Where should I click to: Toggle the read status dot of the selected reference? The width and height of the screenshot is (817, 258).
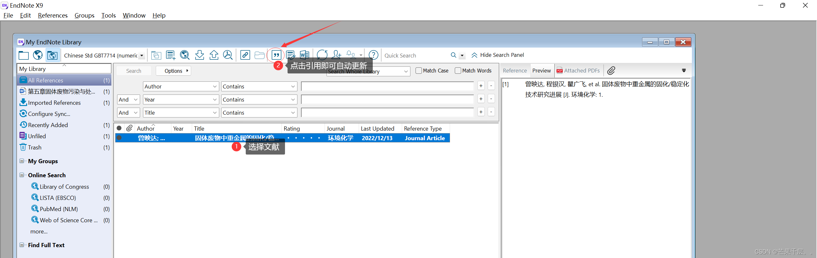pyautogui.click(x=119, y=138)
